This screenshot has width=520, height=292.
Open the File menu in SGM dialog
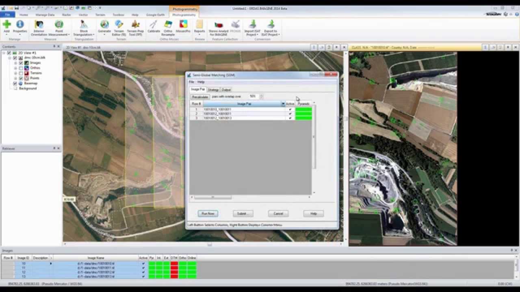[191, 82]
